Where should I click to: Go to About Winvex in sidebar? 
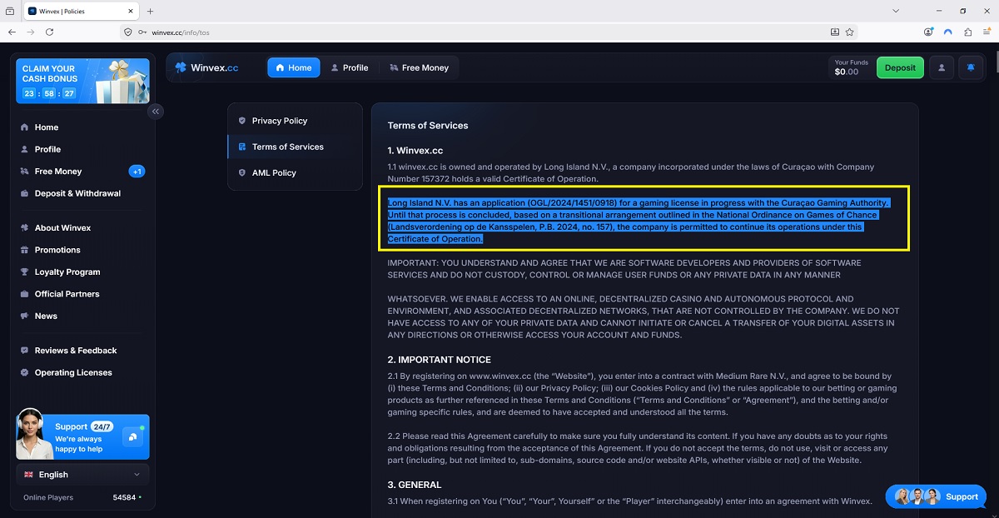coord(62,227)
